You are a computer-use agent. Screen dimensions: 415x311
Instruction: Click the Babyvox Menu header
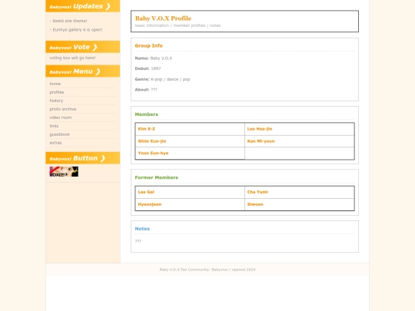[82, 71]
